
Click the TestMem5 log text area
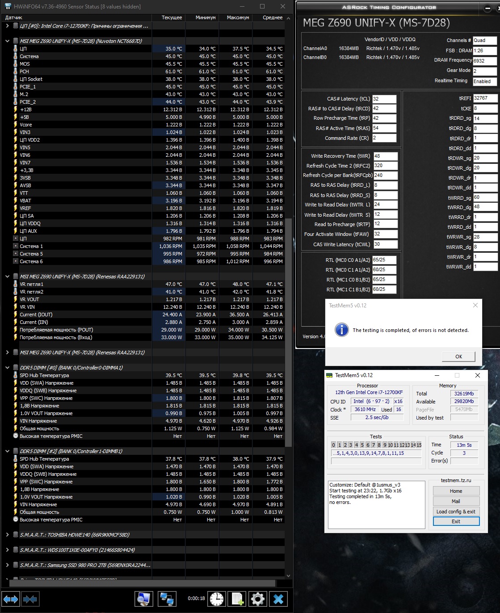[x=376, y=504]
